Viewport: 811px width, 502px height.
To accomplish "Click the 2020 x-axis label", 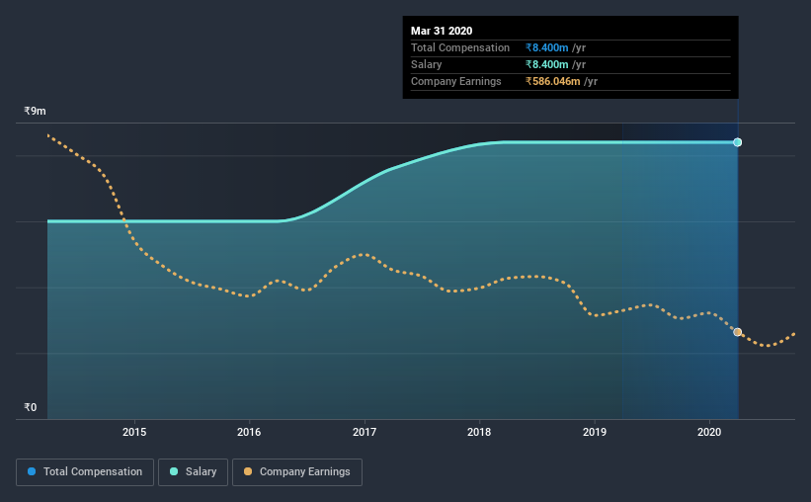I will (x=709, y=432).
